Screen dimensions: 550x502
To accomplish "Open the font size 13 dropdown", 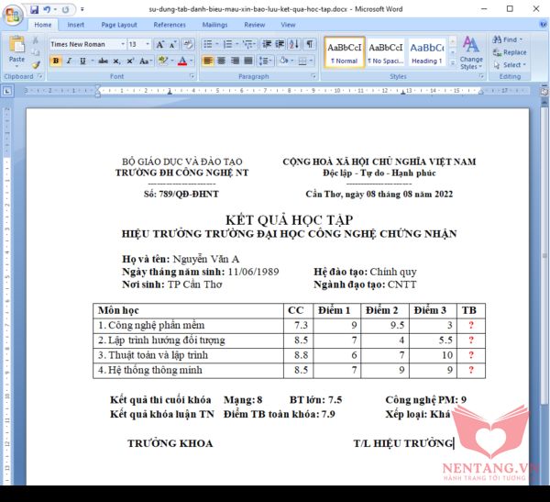I will [x=147, y=44].
